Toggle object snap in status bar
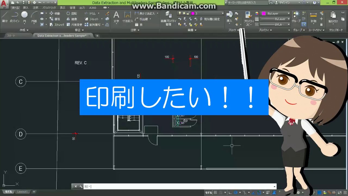348x196 pixels. tap(260, 192)
